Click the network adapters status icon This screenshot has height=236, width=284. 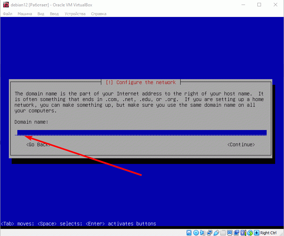click(209, 233)
